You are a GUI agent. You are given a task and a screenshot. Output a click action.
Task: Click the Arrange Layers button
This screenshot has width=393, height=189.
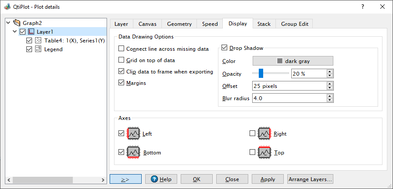(x=311, y=179)
